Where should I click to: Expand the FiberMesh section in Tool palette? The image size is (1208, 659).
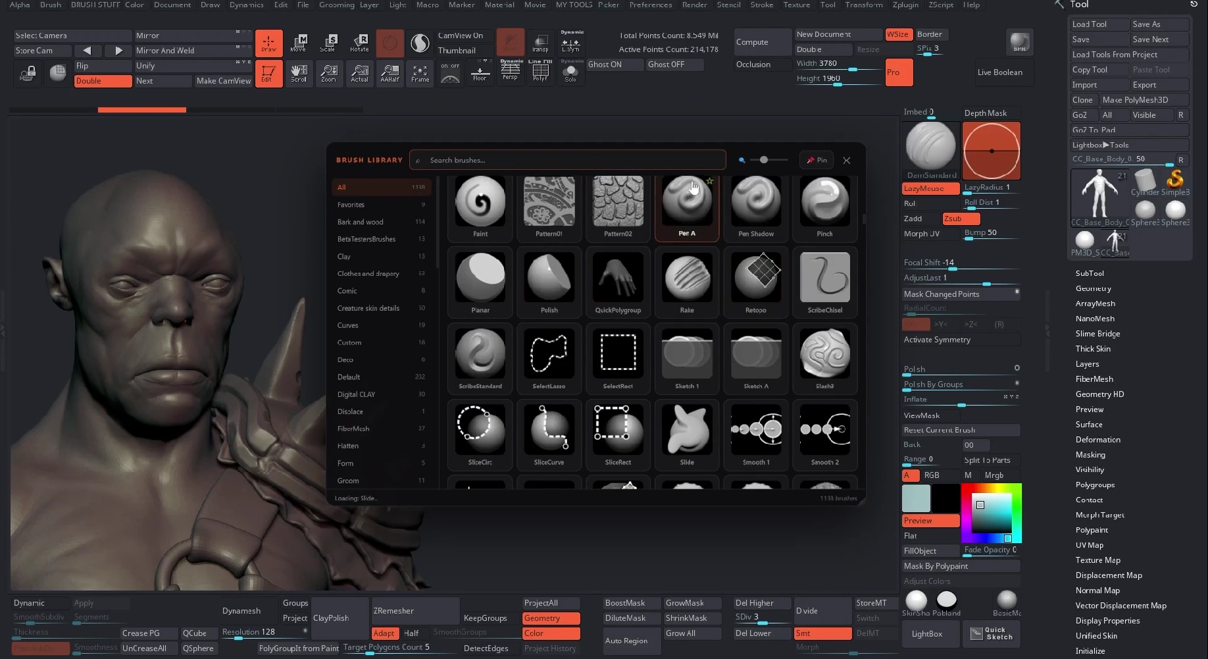pyautogui.click(x=1094, y=379)
